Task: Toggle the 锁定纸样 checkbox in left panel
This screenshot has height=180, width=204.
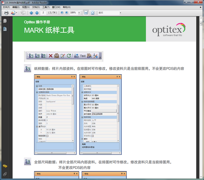Action: (47, 136)
